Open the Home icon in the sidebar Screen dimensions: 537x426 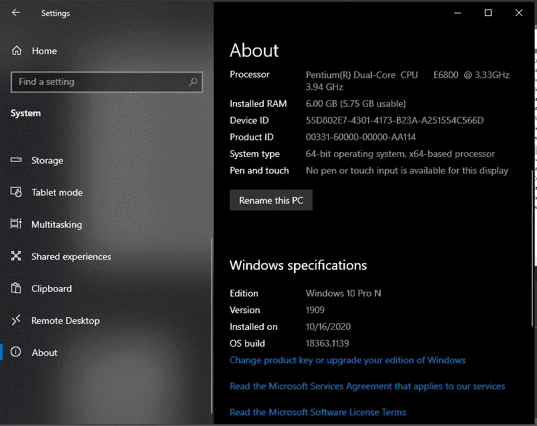pos(17,51)
